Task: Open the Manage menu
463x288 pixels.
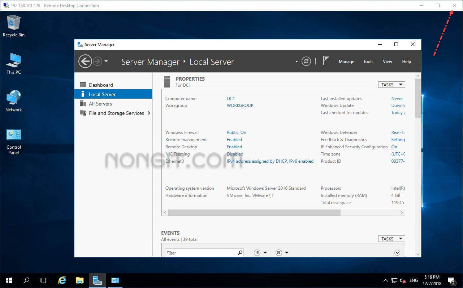Action: tap(346, 61)
